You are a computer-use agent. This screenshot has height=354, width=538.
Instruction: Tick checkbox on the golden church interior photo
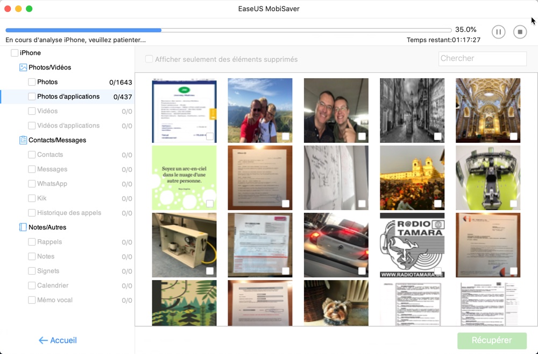pos(514,136)
